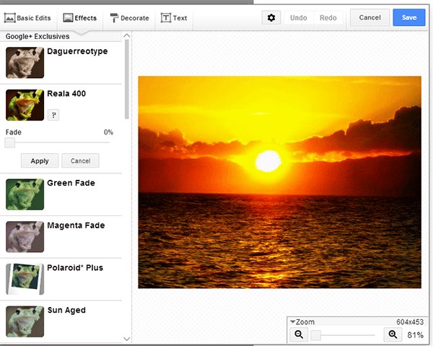The height and width of the screenshot is (346, 433).
Task: Choose the Green Fade effect thumbnail
Action: pyautogui.click(x=25, y=194)
